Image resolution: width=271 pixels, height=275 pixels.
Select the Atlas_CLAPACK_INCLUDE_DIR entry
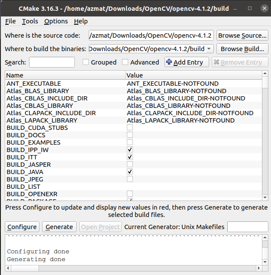click(51, 113)
